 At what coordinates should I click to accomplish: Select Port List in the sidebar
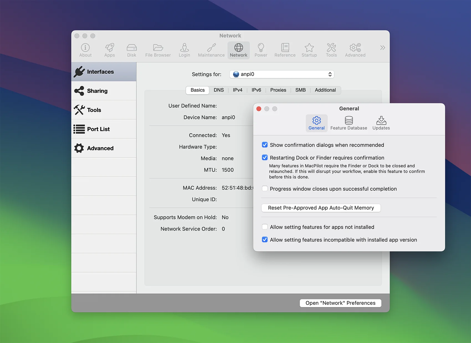(104, 129)
